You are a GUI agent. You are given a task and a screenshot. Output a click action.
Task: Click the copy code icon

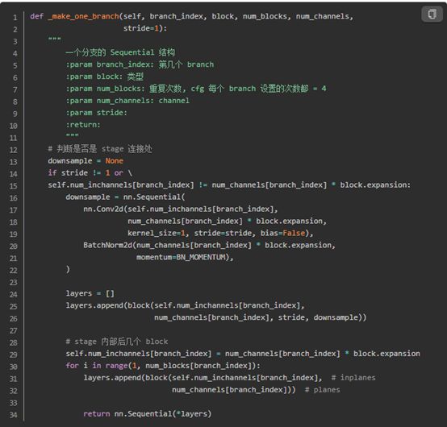tap(432, 14)
